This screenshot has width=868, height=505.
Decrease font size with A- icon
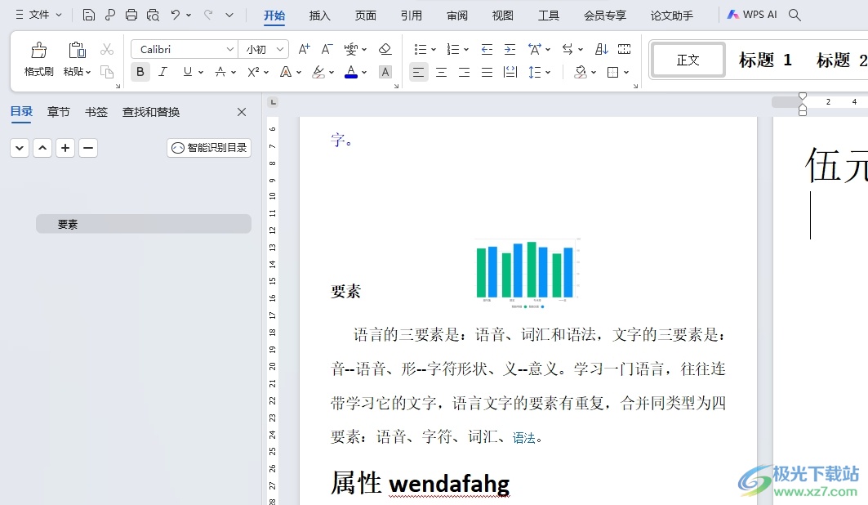coord(327,49)
